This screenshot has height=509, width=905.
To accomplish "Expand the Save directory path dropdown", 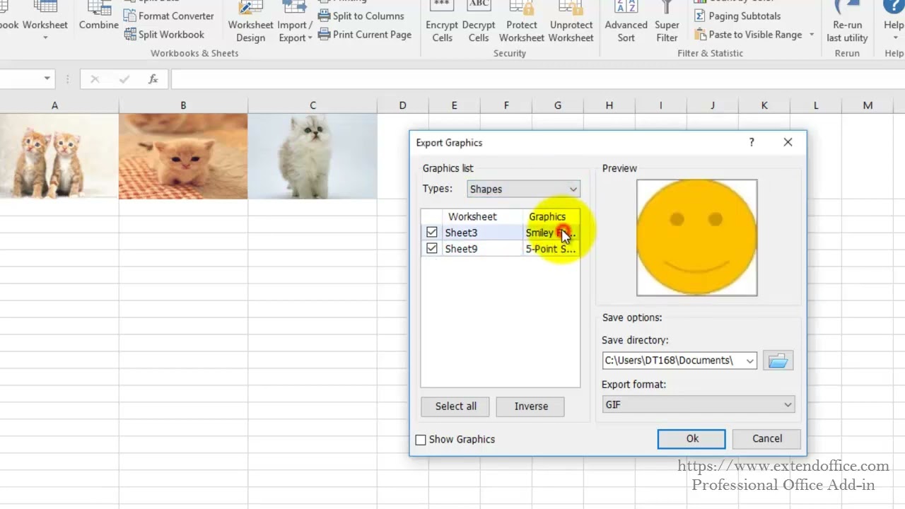I will point(749,361).
